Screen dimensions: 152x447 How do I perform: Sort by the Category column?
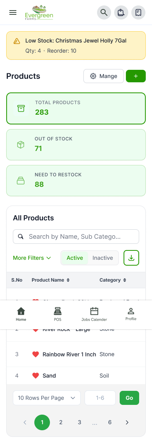(x=113, y=280)
